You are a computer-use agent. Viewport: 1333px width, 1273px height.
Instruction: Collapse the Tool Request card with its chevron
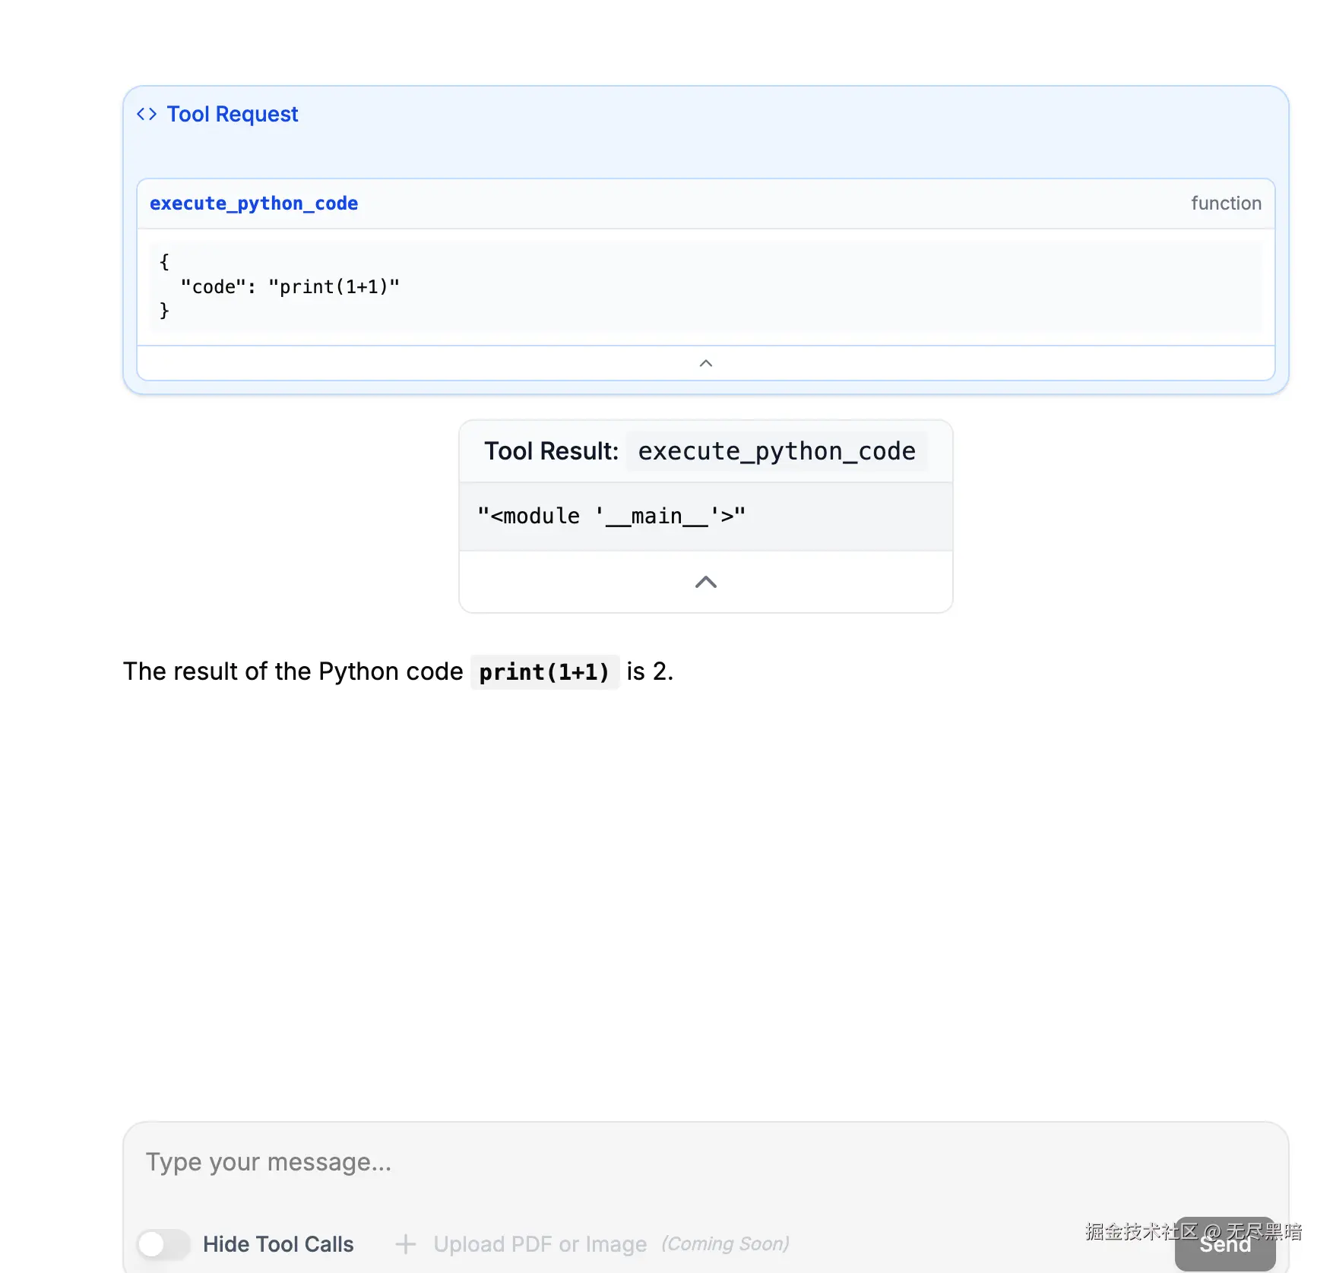tap(705, 363)
